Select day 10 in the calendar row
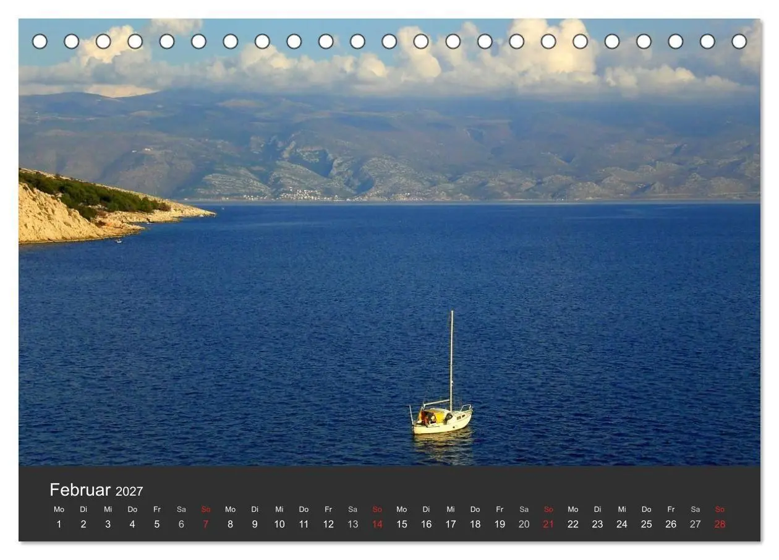Viewport: 779px width, 560px height. point(279,524)
